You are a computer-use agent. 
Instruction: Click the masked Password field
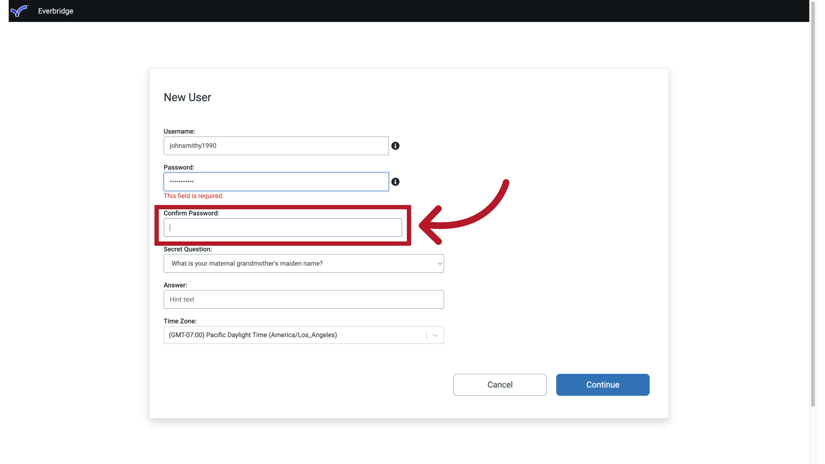tap(275, 181)
